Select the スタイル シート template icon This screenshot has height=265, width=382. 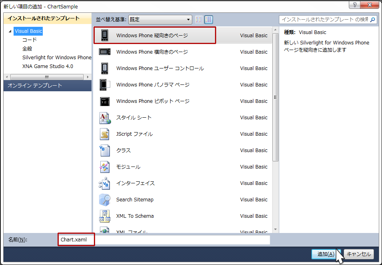[x=105, y=118]
